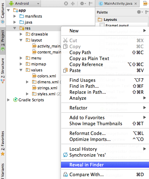149x179 pixels.
Task: Click the menu folder icon
Action: coord(28,58)
